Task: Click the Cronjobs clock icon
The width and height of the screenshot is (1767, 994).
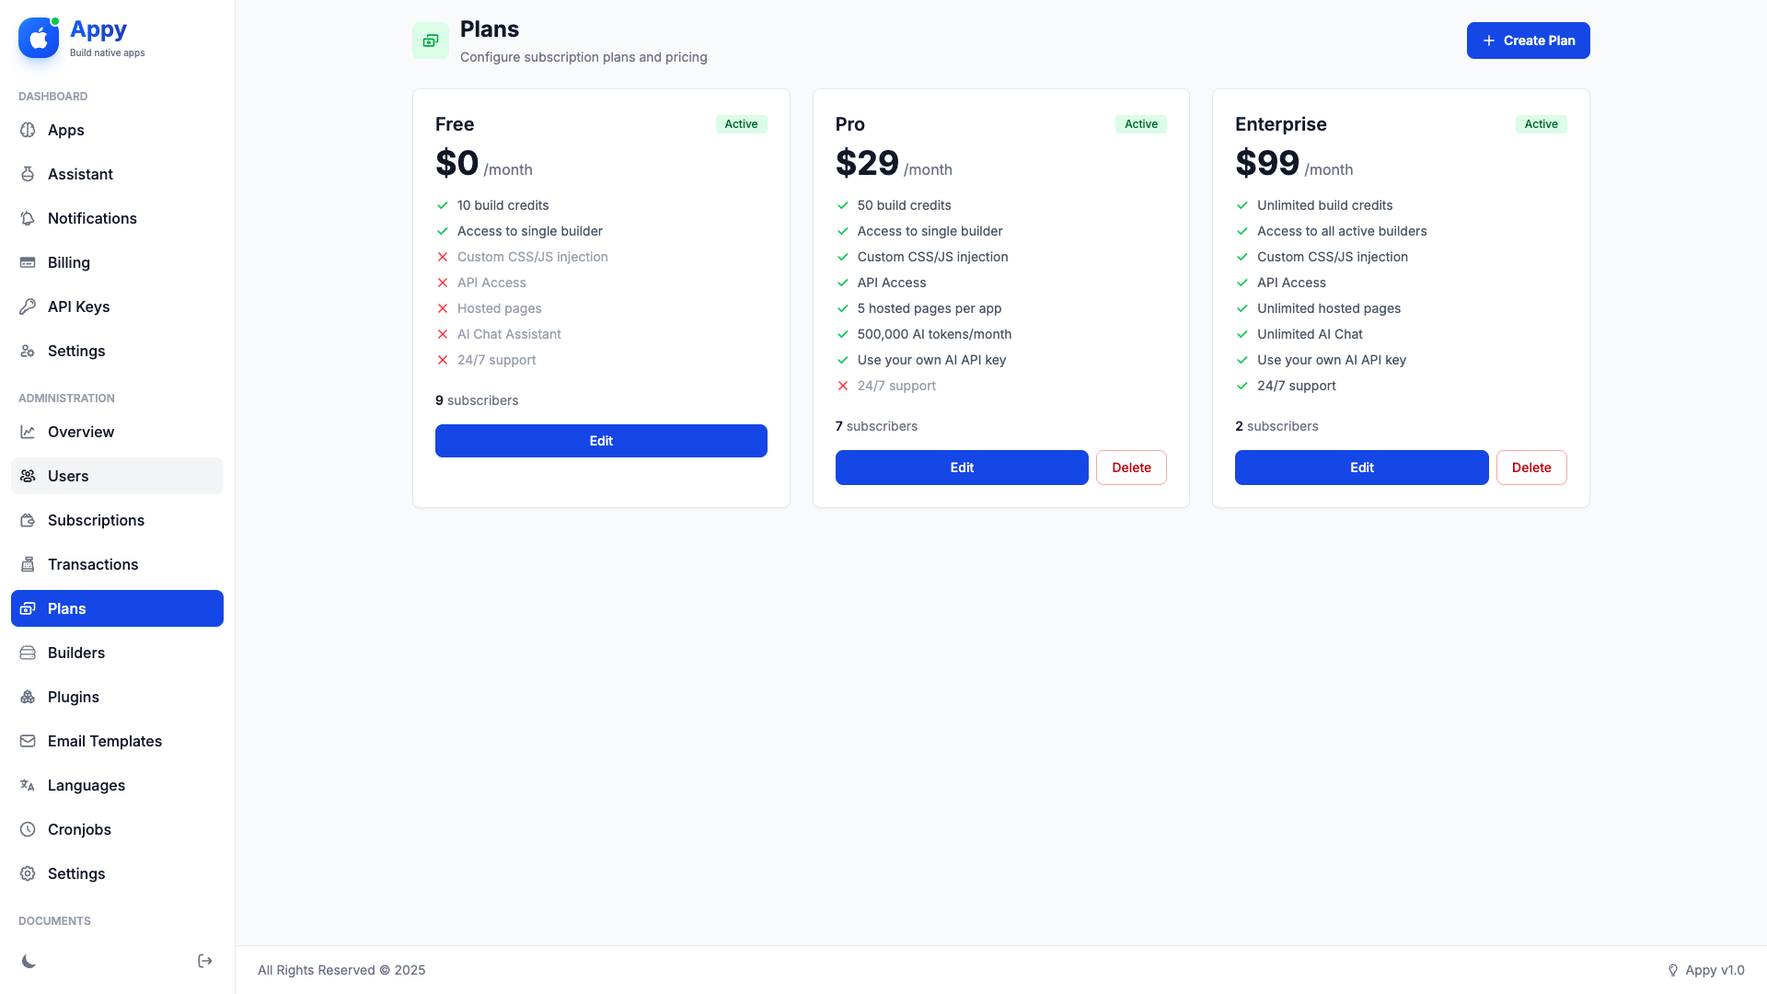Action: tap(28, 829)
